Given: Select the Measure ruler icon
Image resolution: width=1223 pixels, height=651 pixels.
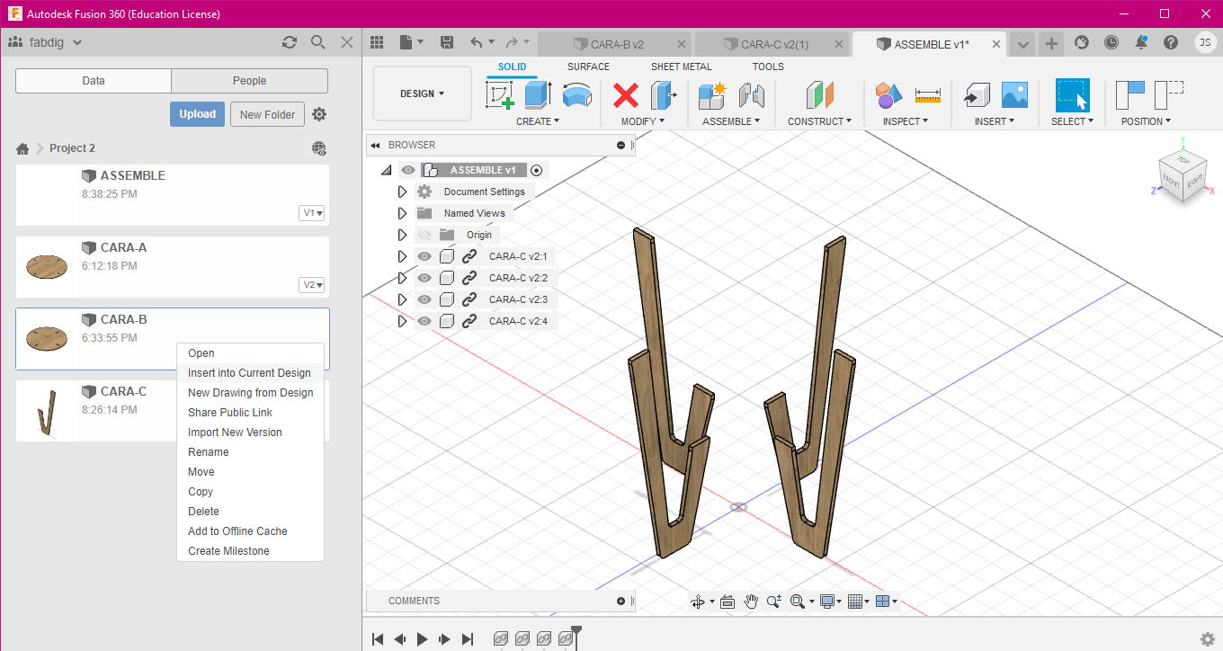Looking at the screenshot, I should coord(927,94).
